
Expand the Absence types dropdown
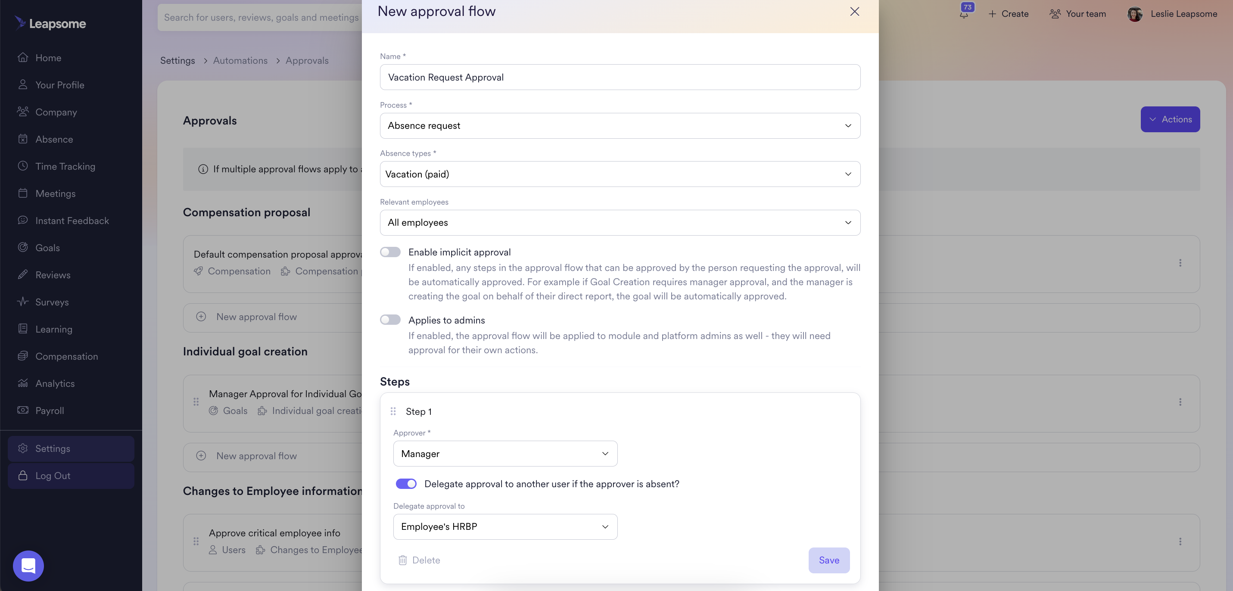click(x=620, y=174)
